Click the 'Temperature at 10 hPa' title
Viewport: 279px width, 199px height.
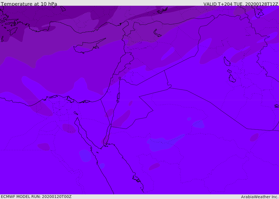tap(29, 4)
